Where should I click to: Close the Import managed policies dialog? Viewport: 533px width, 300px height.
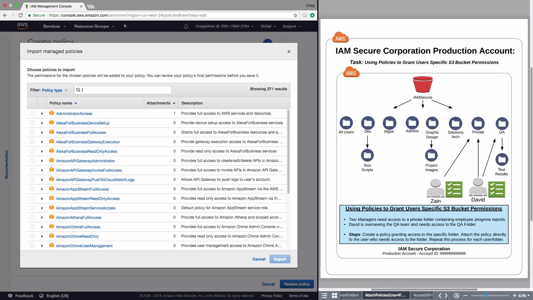(289, 52)
